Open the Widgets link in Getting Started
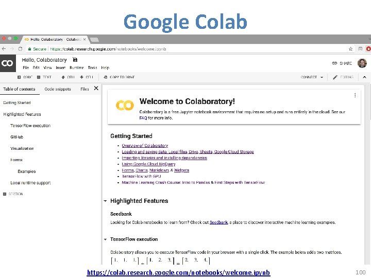 [181, 170]
